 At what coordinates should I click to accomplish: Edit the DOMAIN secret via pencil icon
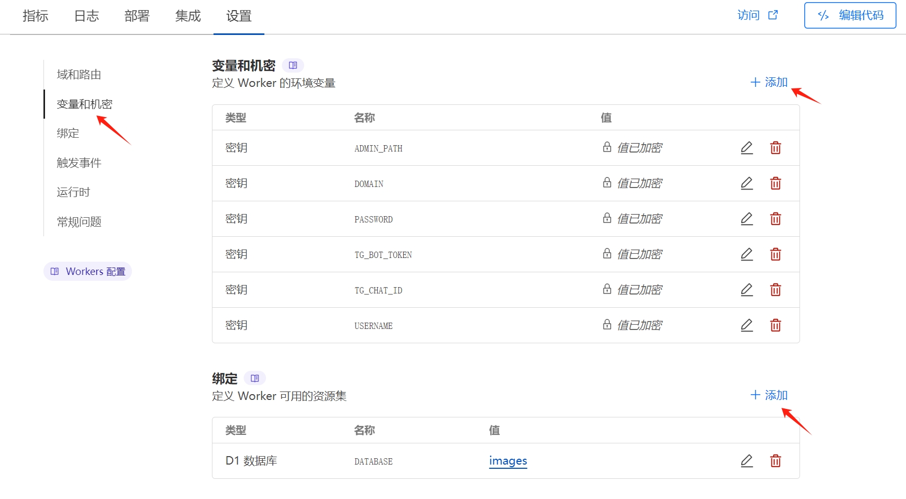(747, 183)
